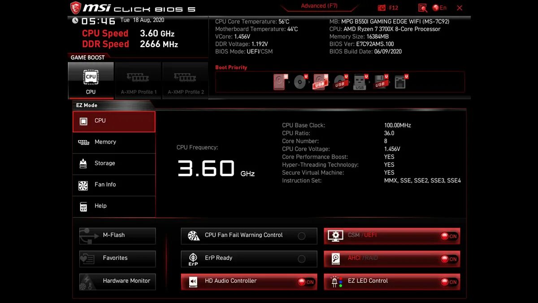Click the A-XMP Profile 1 memory icon

pyautogui.click(x=138, y=77)
